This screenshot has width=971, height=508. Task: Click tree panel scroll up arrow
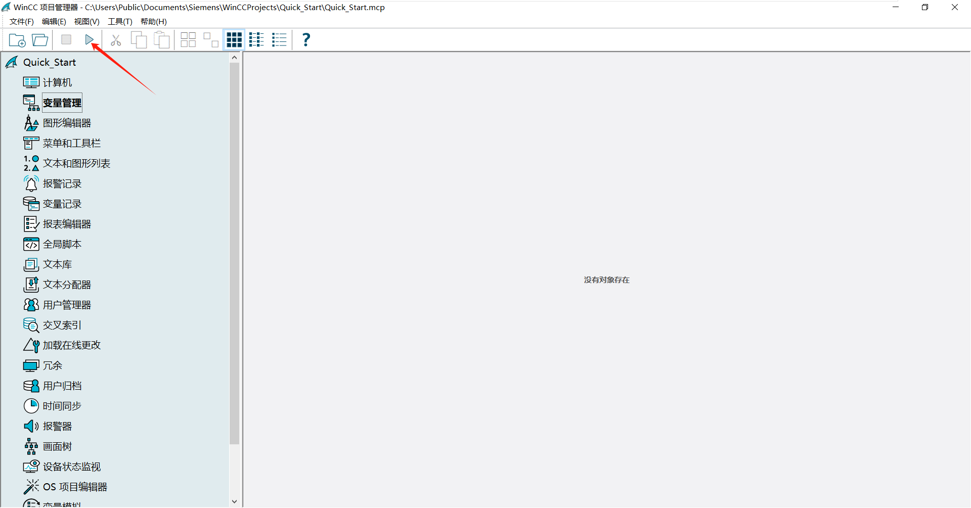(234, 58)
